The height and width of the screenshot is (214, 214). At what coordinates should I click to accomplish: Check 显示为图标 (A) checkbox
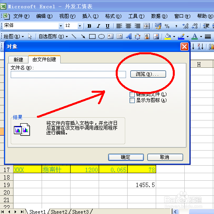coord(132,100)
